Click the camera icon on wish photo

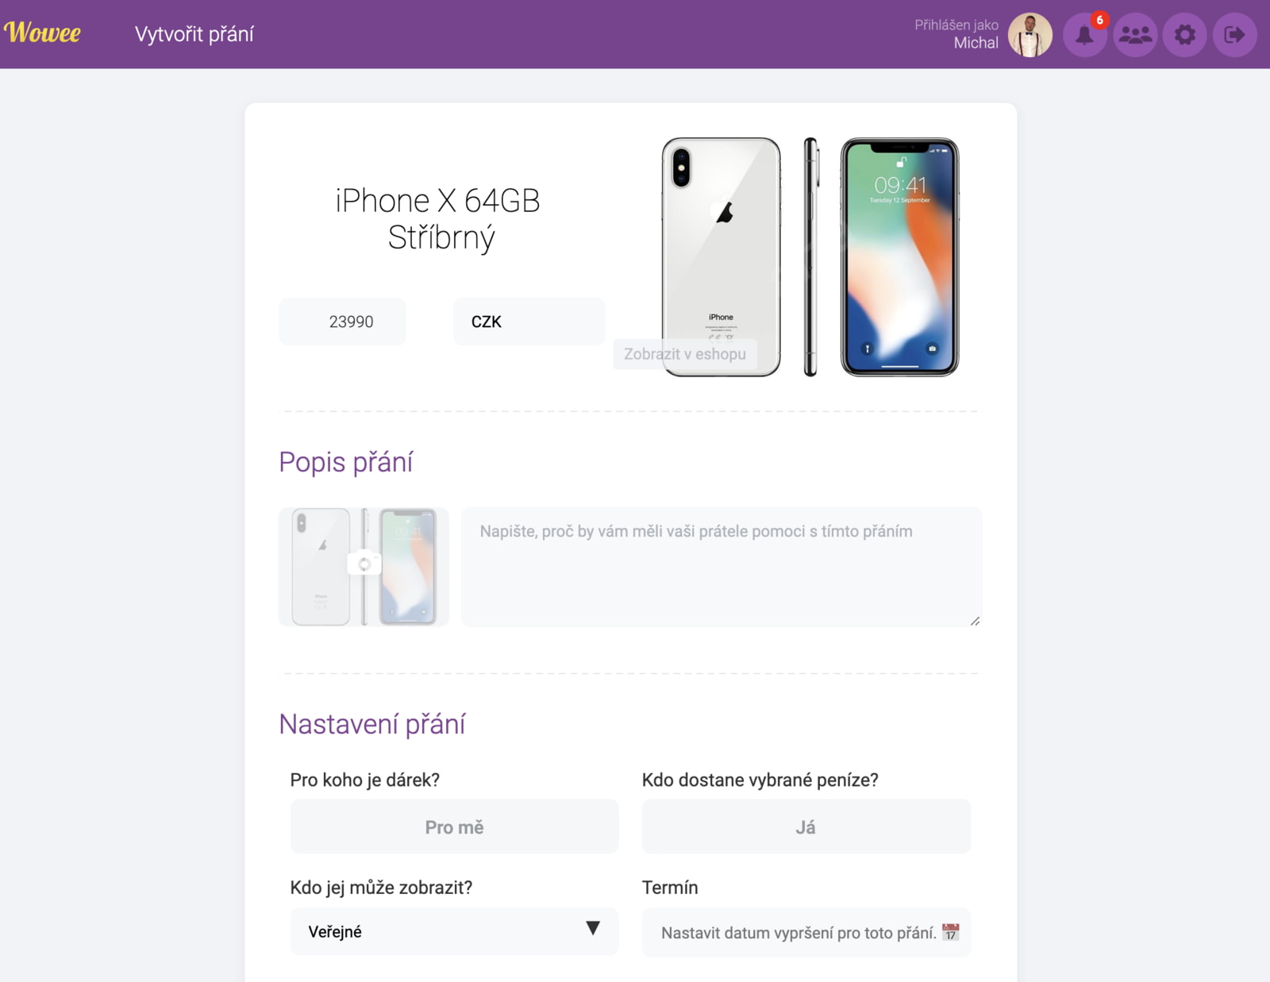(x=364, y=564)
